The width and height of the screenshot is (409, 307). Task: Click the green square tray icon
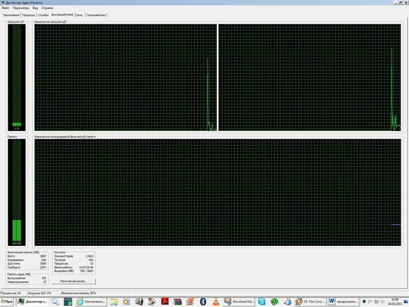coord(364,301)
